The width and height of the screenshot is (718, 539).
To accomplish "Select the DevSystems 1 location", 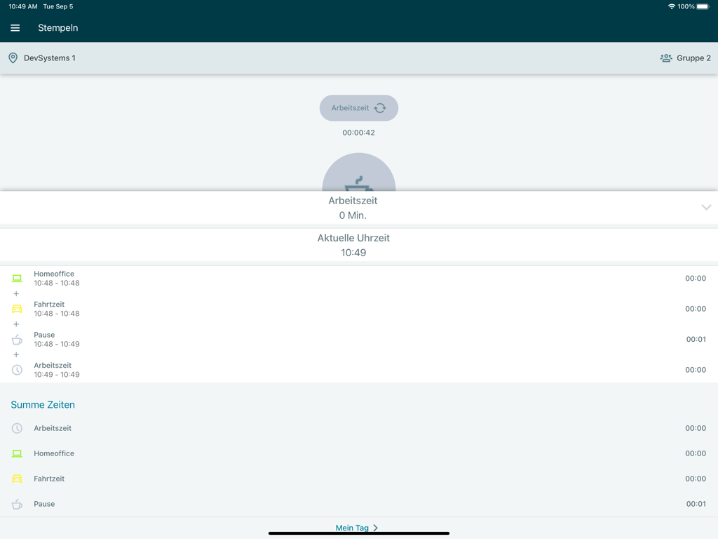I will tap(50, 58).
